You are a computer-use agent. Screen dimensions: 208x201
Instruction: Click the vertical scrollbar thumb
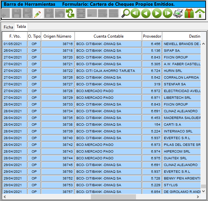pos(203,186)
